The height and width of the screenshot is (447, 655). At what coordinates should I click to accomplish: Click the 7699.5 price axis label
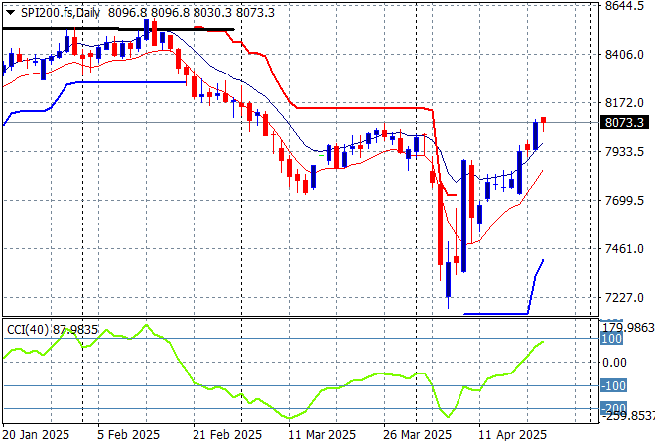[x=624, y=201]
